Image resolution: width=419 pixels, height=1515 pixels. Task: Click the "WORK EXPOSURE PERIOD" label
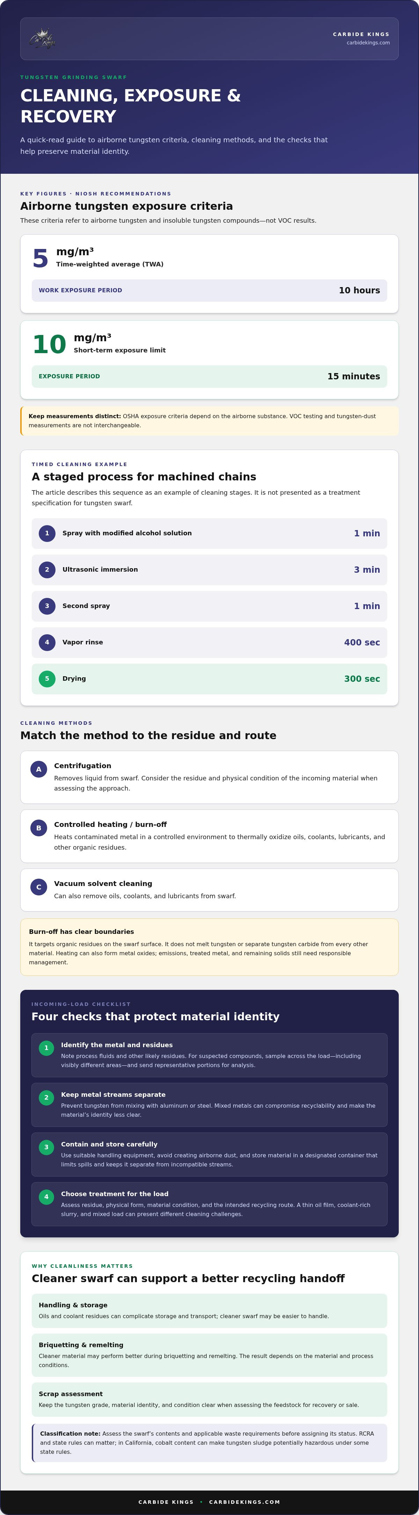81,291
